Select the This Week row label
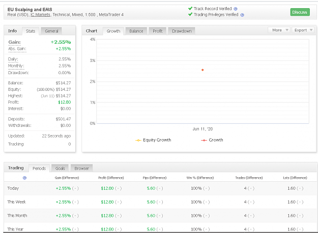This screenshot has height=233, width=318. [x=16, y=202]
